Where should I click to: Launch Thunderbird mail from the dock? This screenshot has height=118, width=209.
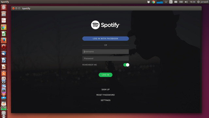click(x=4, y=54)
